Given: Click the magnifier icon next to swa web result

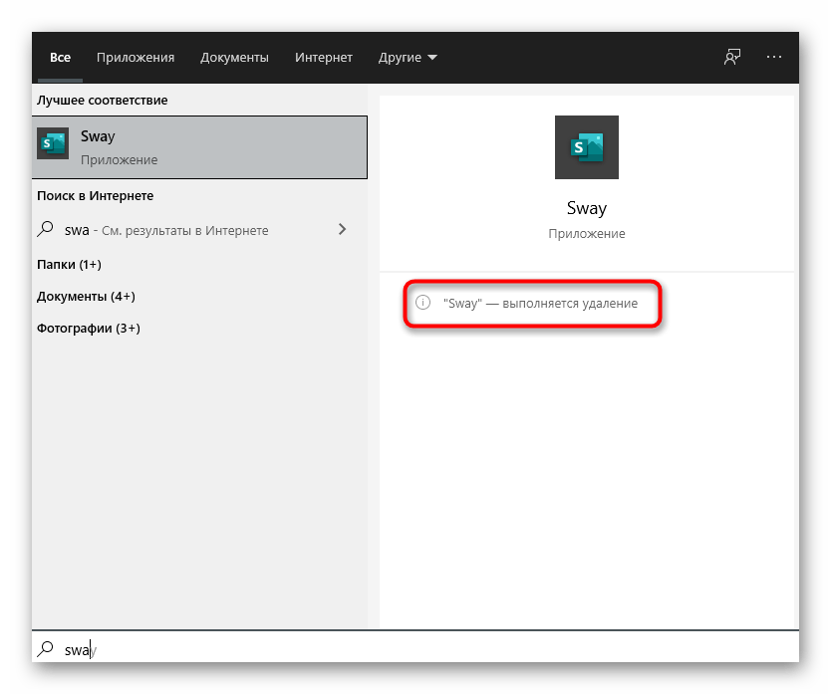Looking at the screenshot, I should (x=46, y=229).
